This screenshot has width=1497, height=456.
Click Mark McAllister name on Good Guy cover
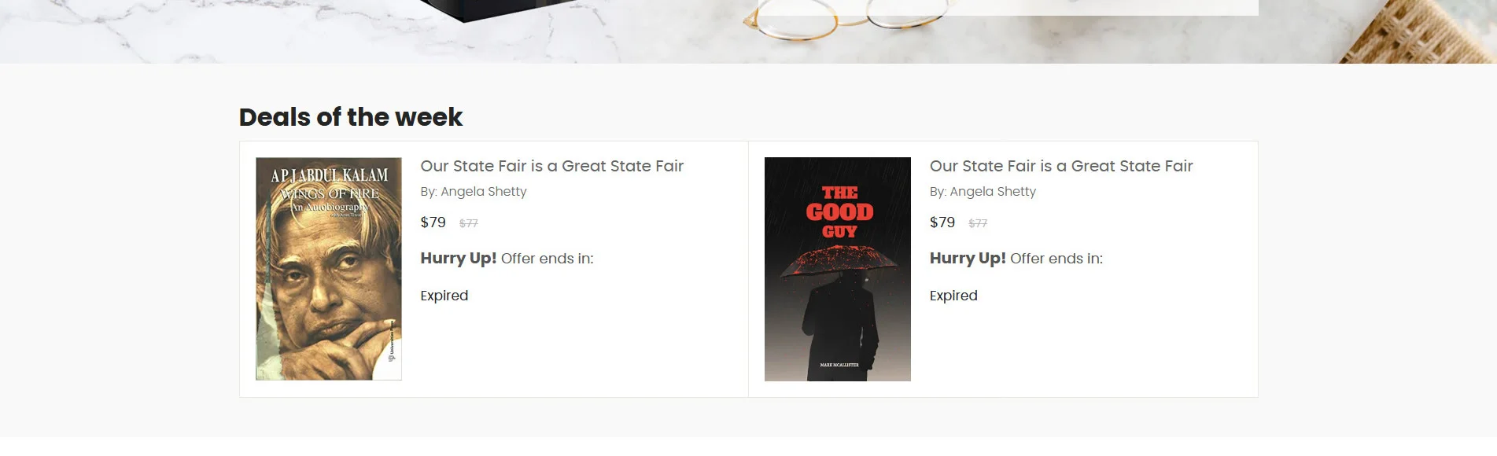point(839,366)
